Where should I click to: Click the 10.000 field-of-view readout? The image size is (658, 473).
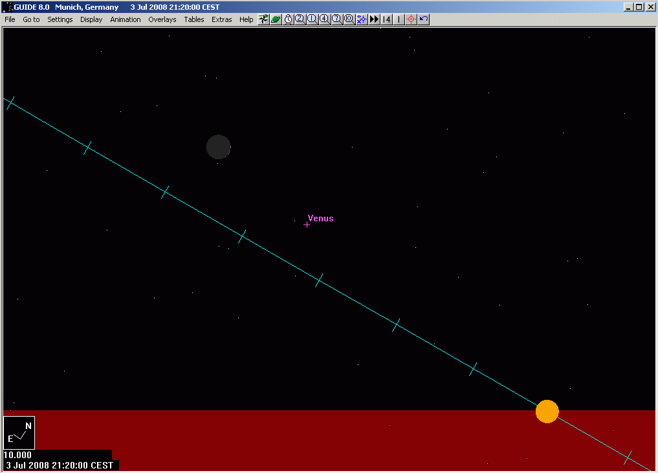[17, 455]
